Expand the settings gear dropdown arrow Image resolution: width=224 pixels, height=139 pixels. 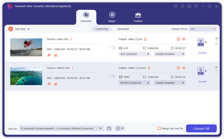point(122,129)
